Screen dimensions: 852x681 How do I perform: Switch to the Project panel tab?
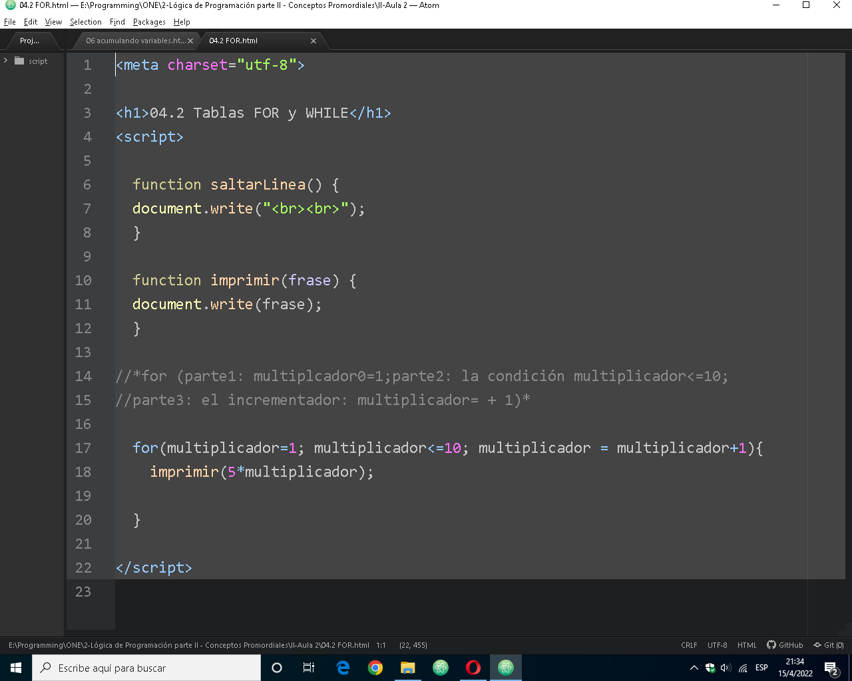pos(30,41)
